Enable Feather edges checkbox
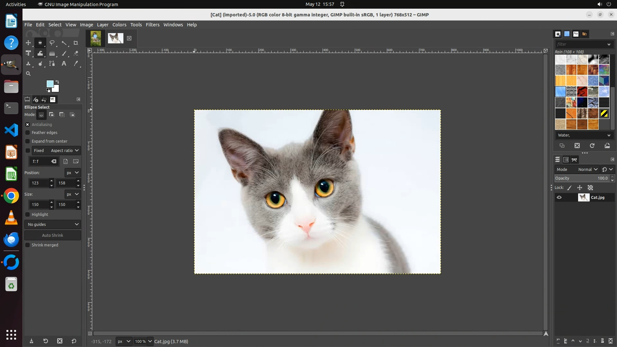 28,133
